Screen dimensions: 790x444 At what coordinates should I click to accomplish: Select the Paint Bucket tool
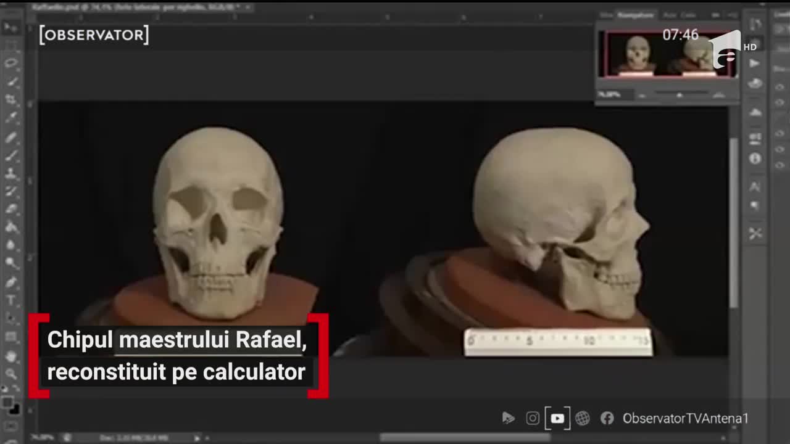[10, 227]
